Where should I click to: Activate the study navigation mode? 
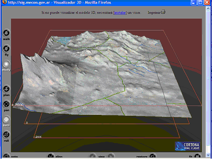(x=6, y=64)
